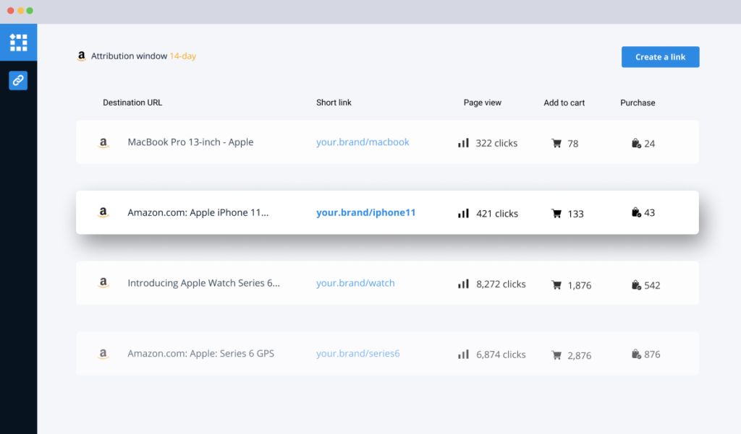Click the Add to cart column header
The image size is (741, 434).
(564, 103)
